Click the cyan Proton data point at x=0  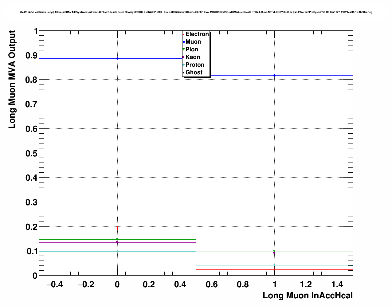[x=117, y=251]
